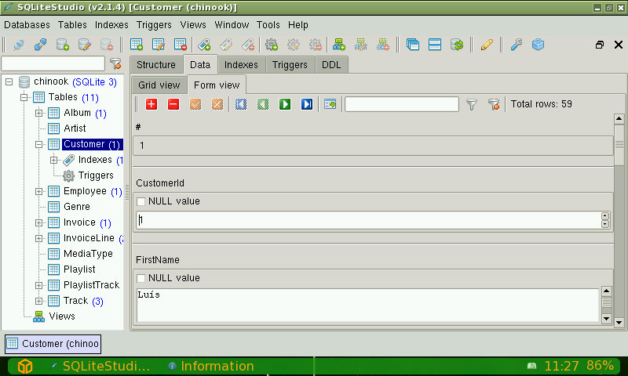Click the delete view icon

point(383,45)
